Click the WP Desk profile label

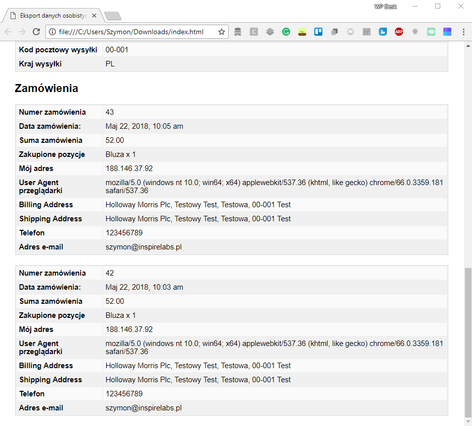click(x=385, y=7)
